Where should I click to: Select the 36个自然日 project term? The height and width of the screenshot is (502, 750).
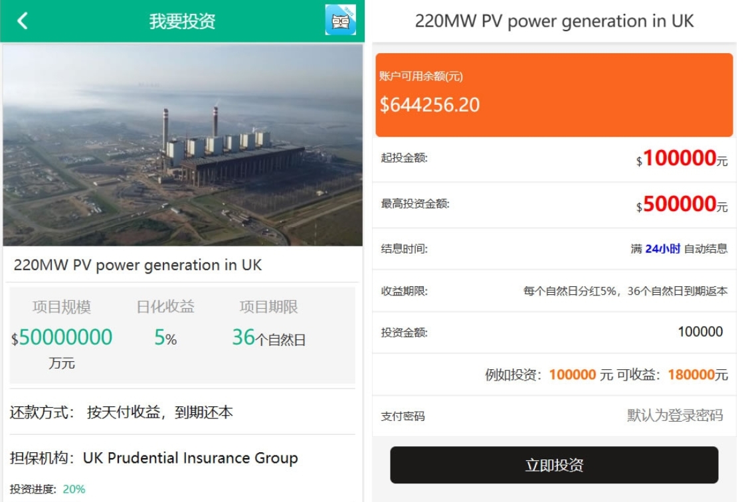click(268, 338)
